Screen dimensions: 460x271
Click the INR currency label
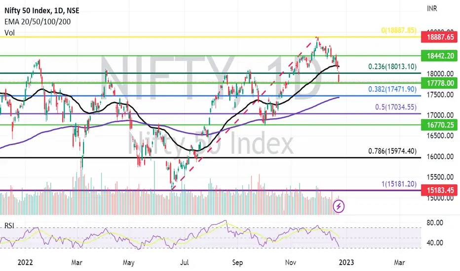coord(432,9)
